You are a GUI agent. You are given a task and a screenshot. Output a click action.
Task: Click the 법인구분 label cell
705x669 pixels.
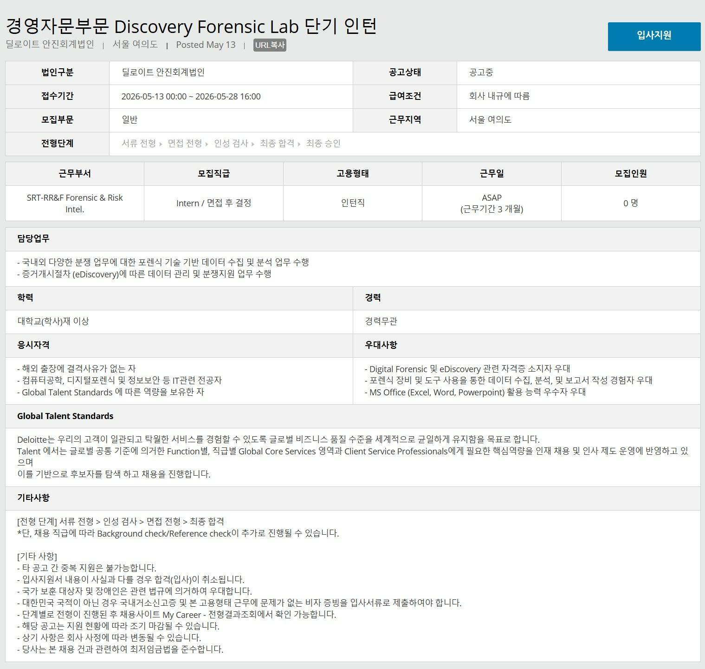(x=57, y=72)
